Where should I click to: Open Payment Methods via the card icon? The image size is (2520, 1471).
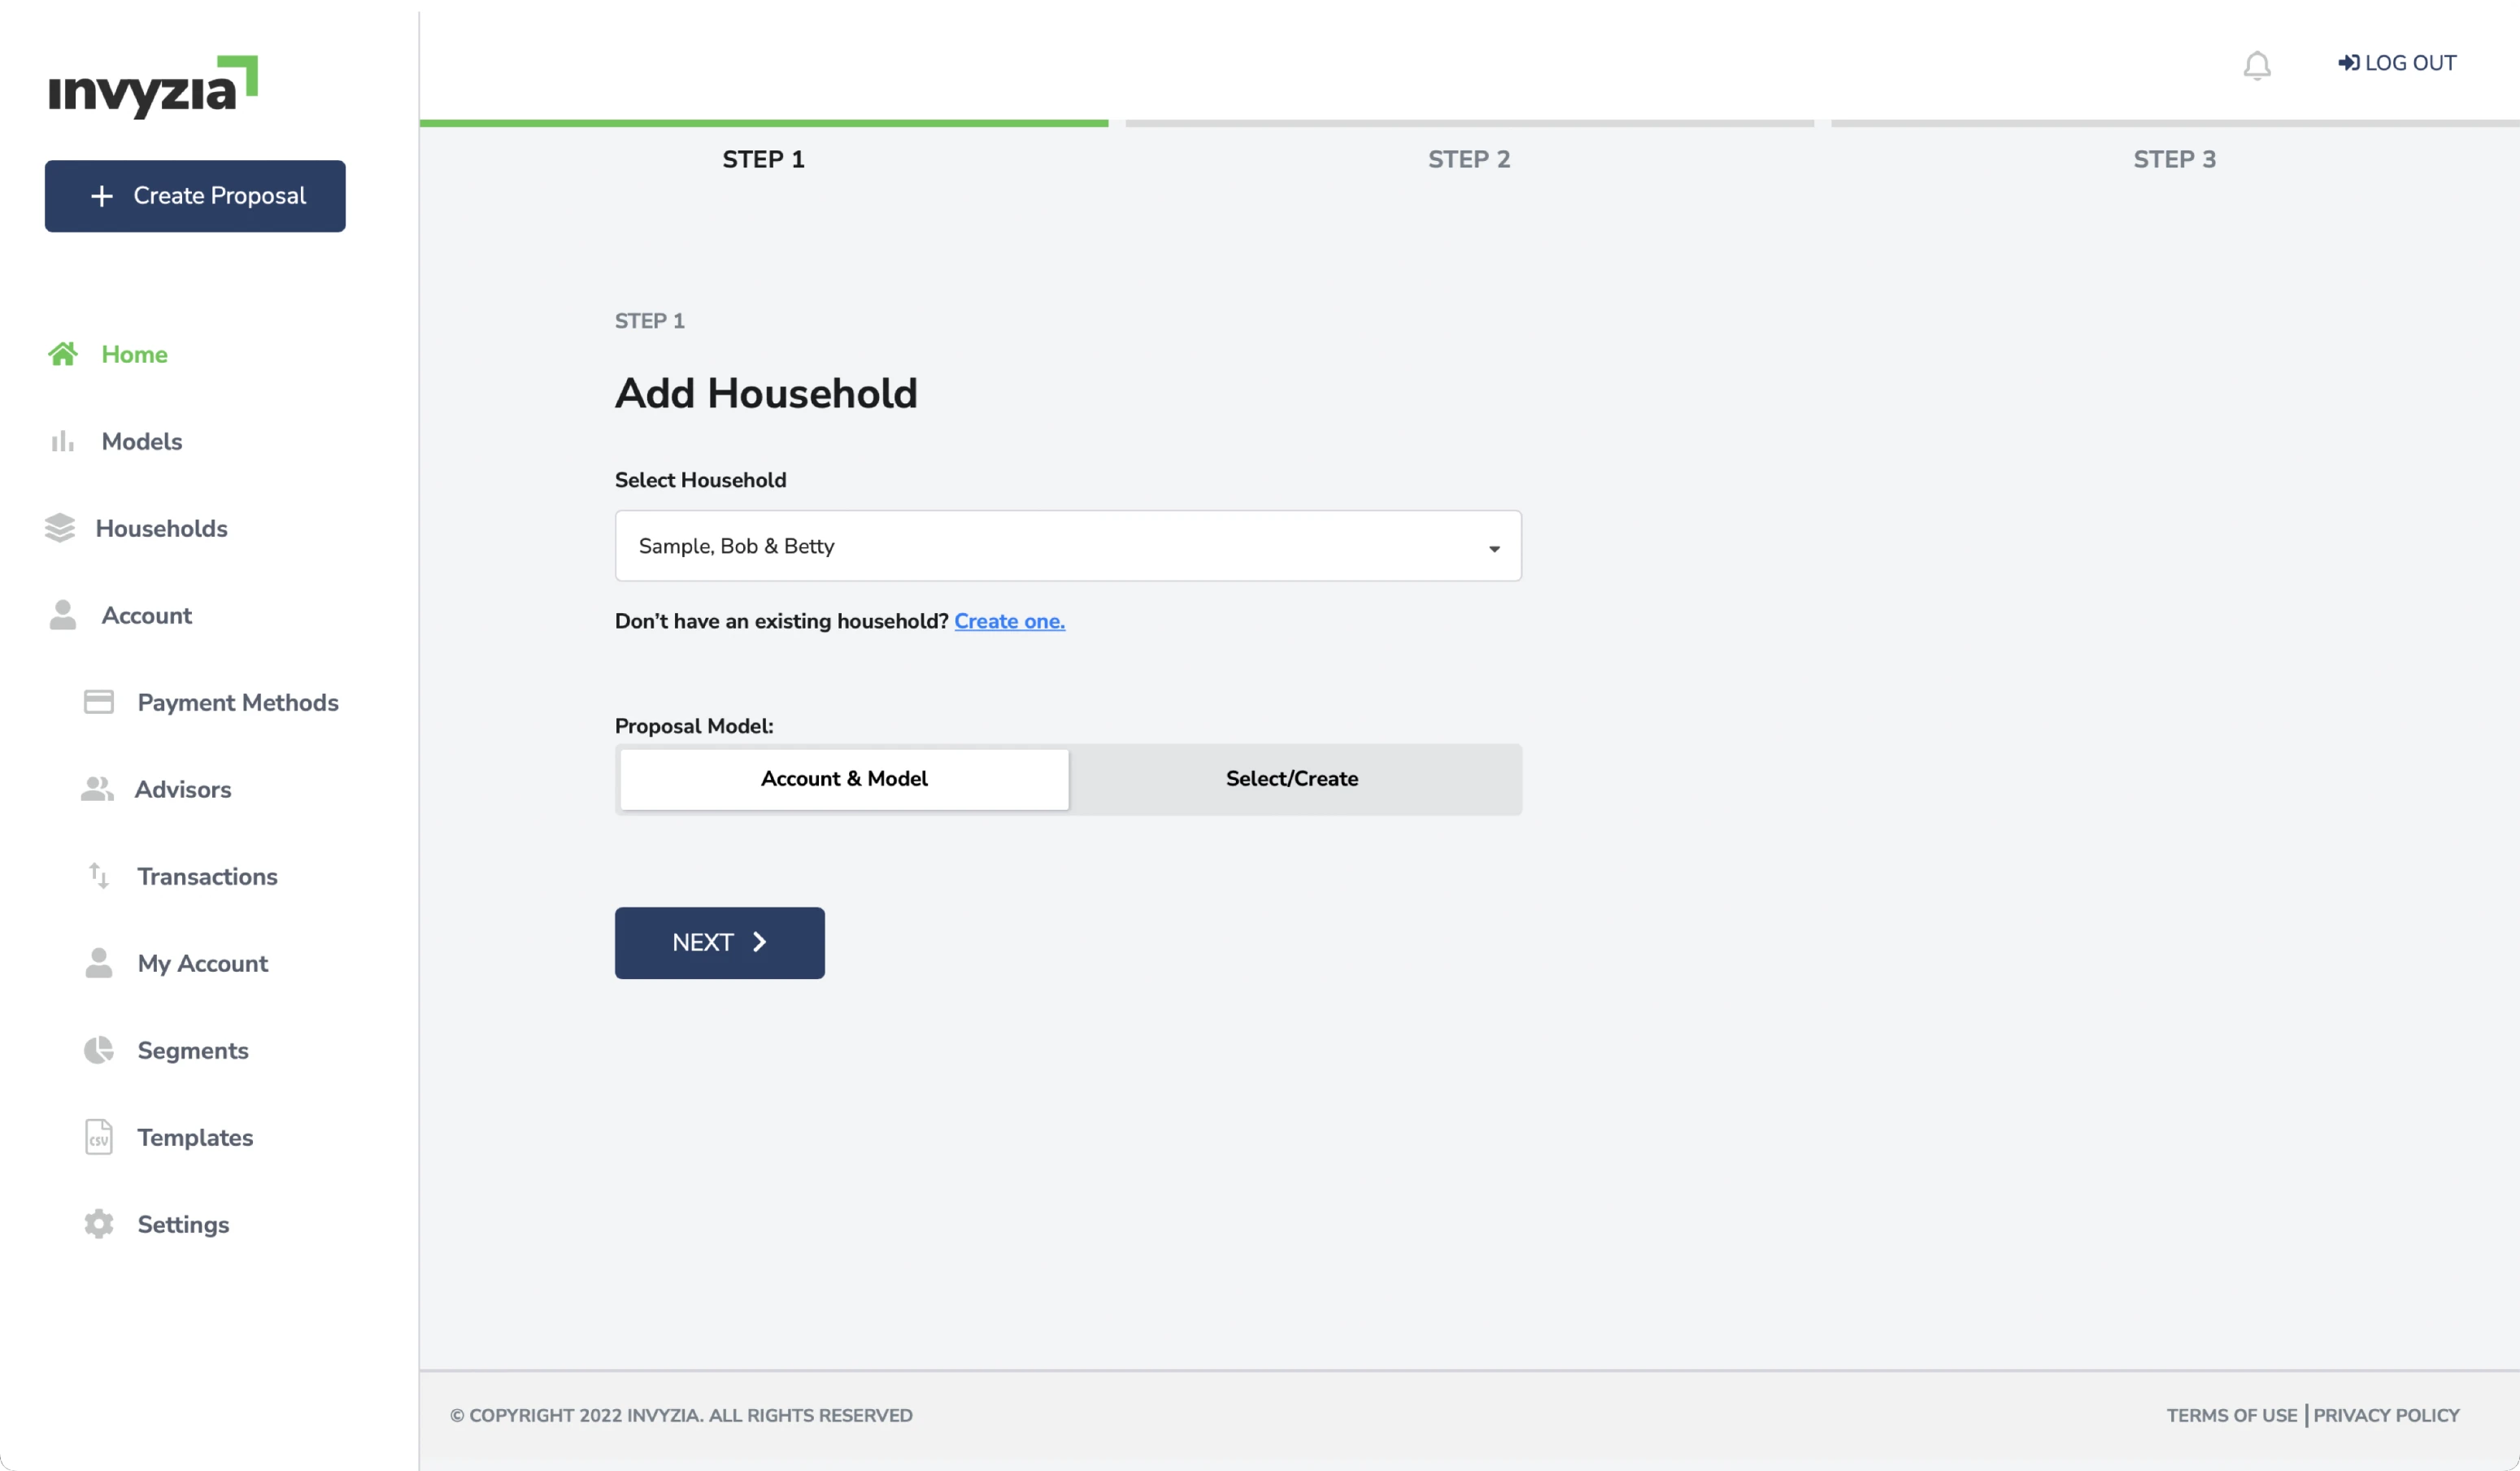click(x=99, y=702)
